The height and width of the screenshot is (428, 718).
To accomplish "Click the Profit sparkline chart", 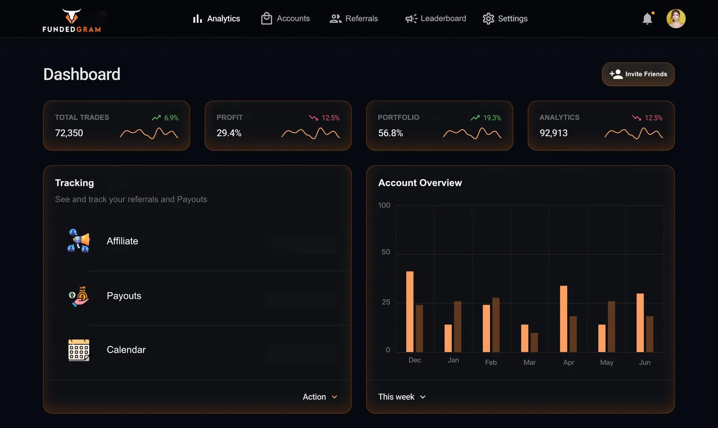I will pyautogui.click(x=311, y=133).
